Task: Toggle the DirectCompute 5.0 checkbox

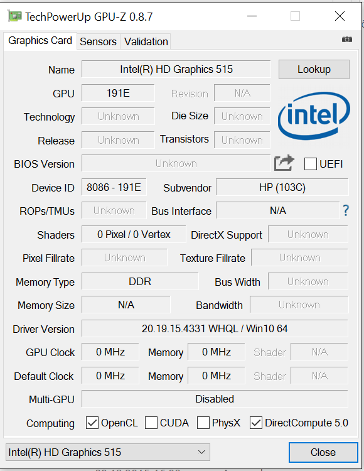Action: point(256,423)
